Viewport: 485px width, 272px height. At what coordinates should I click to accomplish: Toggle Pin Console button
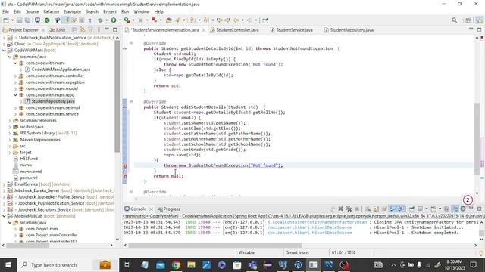412,209
